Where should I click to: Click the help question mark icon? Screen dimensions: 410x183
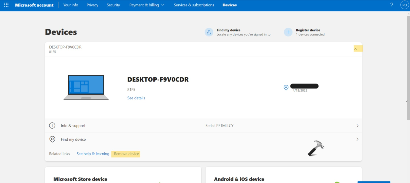click(392, 5)
